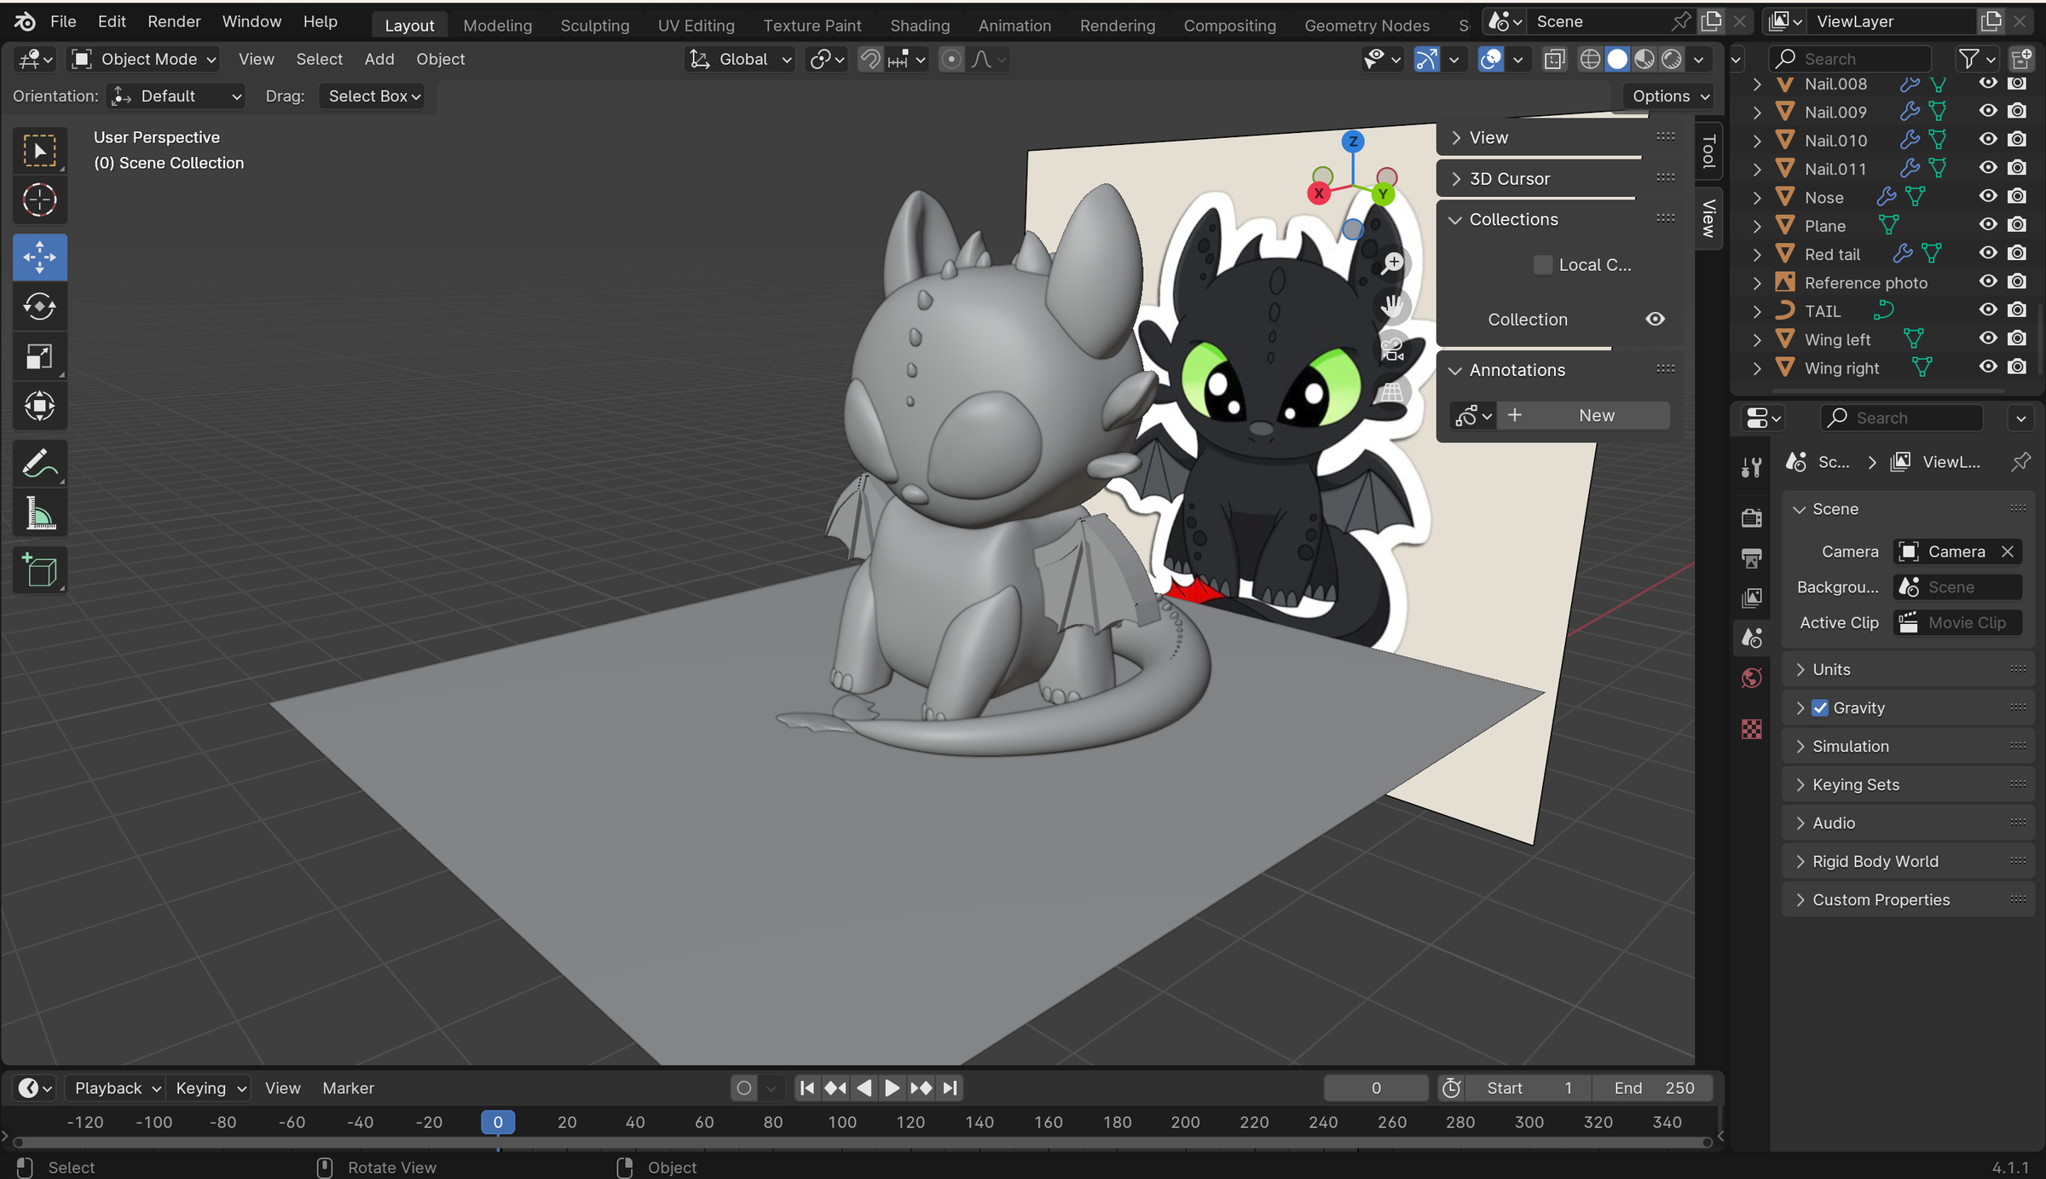The image size is (2046, 1179).
Task: Activate the Measure tool
Action: [x=39, y=512]
